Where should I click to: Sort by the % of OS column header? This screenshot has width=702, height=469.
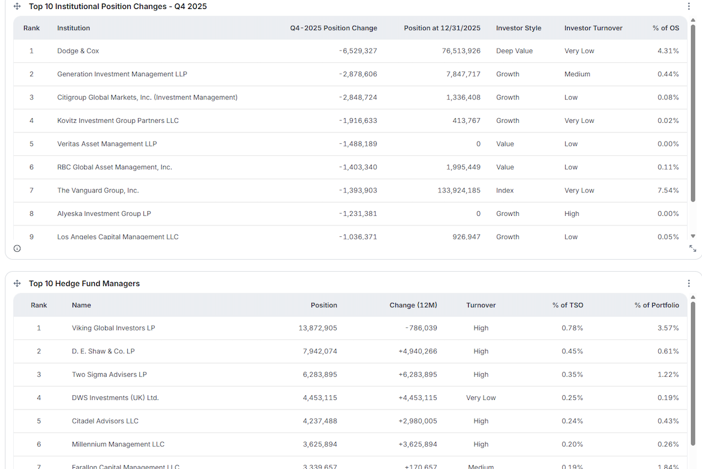[666, 28]
